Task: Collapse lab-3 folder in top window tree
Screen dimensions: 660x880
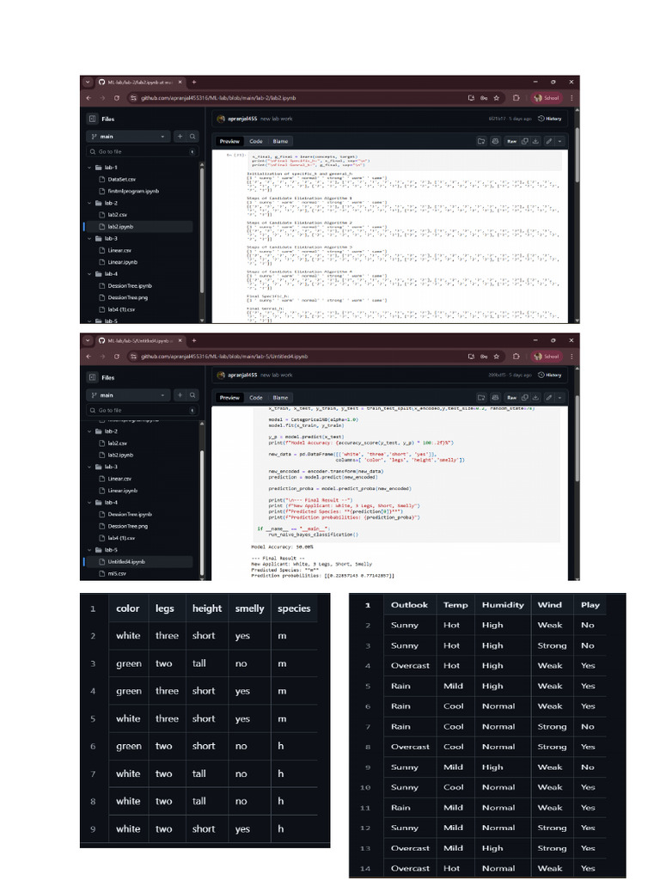Action: point(89,239)
